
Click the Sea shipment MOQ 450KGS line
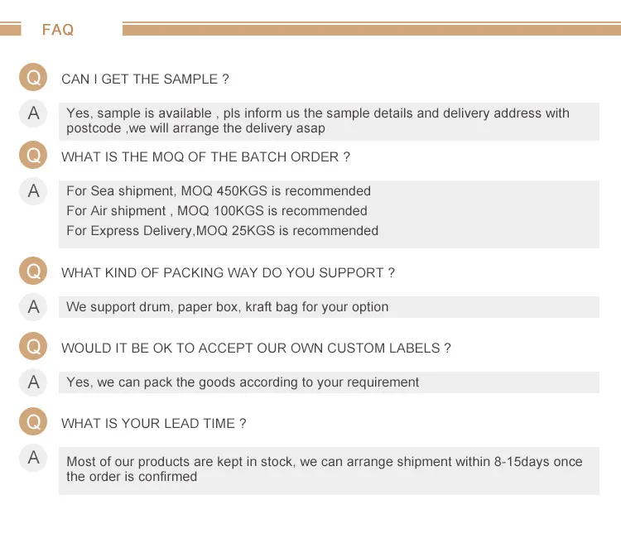coord(219,191)
